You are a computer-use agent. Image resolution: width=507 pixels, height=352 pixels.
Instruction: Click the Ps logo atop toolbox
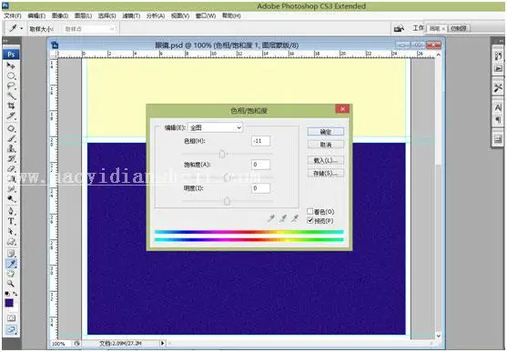click(11, 54)
